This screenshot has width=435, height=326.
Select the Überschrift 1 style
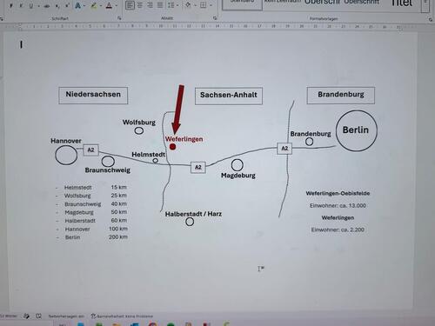(322, 3)
